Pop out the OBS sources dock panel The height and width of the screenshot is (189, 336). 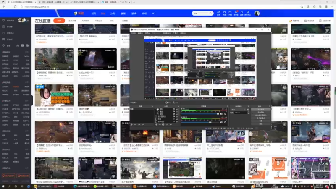click(x=178, y=106)
